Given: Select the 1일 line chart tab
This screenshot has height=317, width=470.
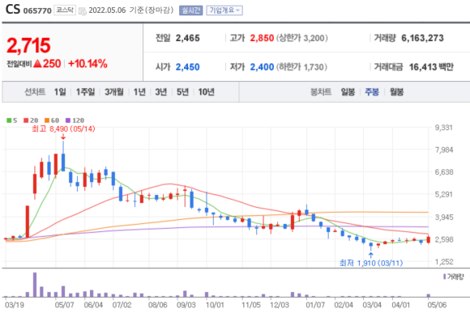Looking at the screenshot, I should [60, 92].
